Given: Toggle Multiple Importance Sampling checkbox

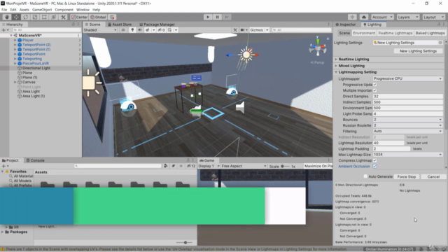Looking at the screenshot, I should click(x=375, y=90).
